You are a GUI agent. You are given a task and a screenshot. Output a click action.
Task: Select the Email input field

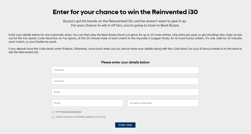click(125, 92)
